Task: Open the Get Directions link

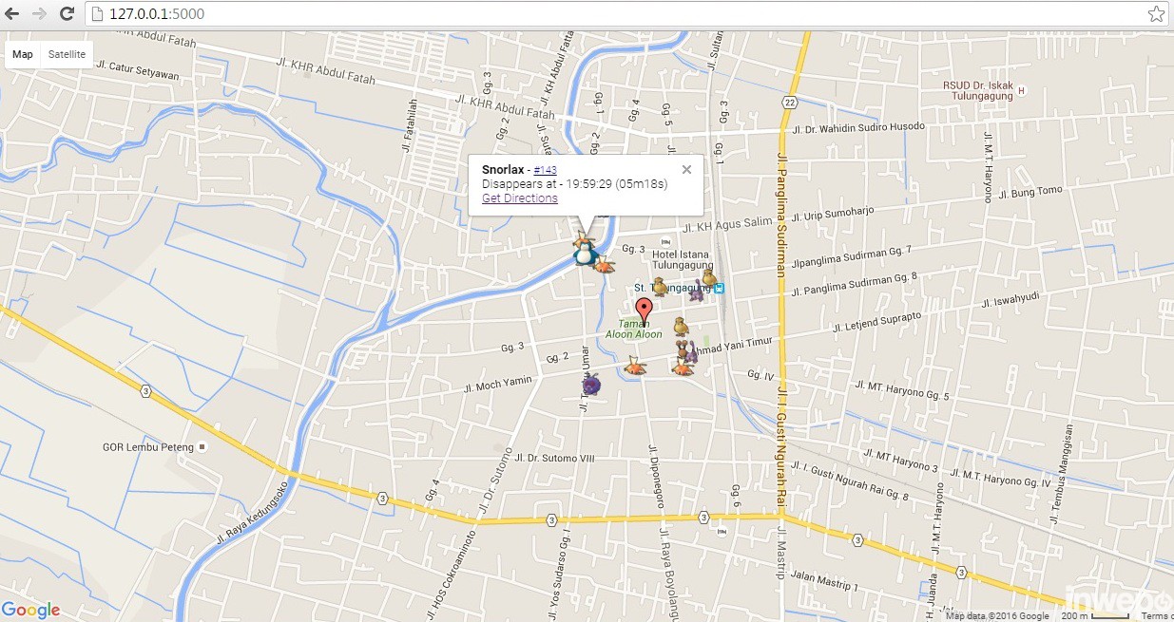Action: [x=519, y=198]
